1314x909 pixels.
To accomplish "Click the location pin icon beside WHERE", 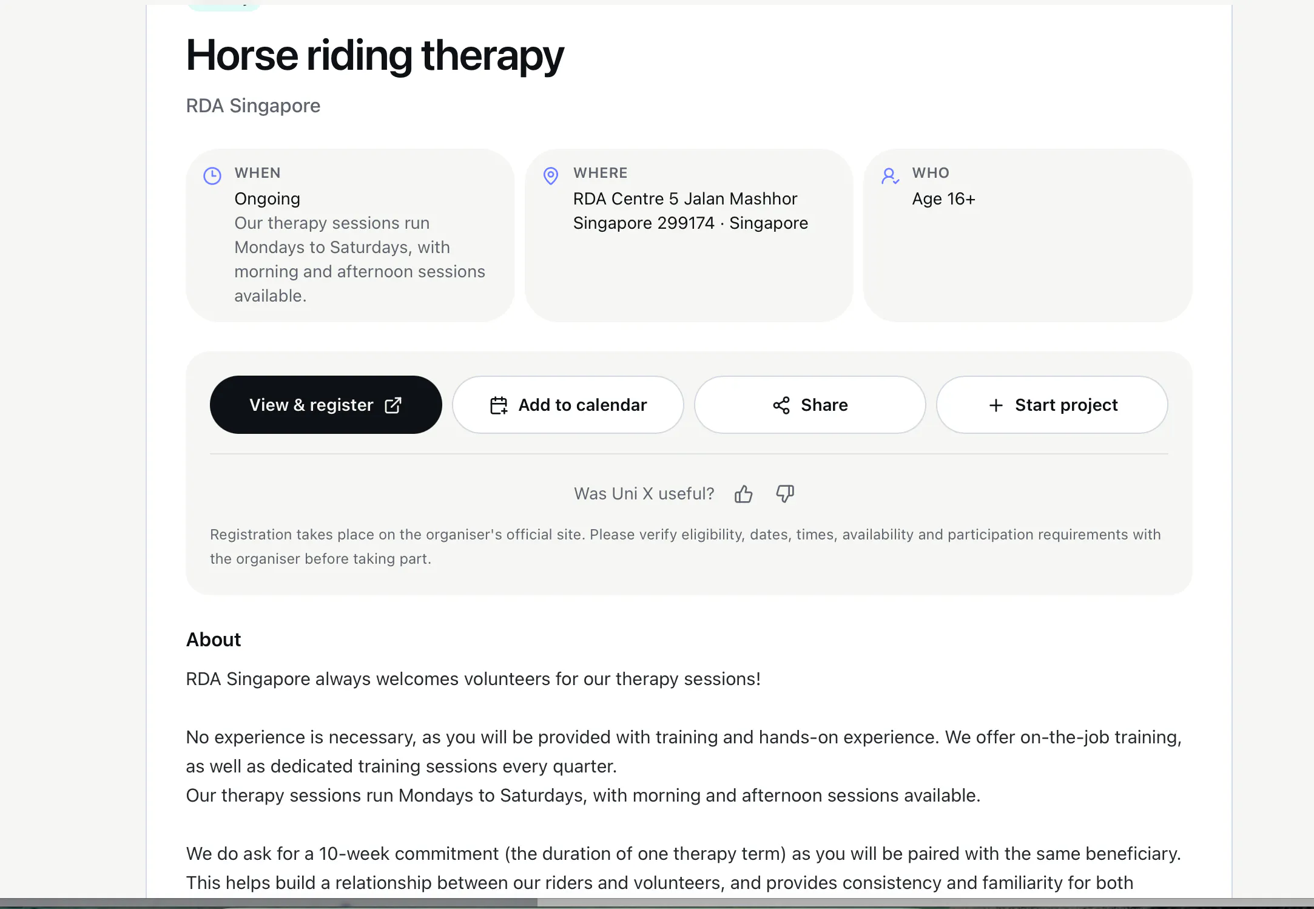I will (x=551, y=176).
